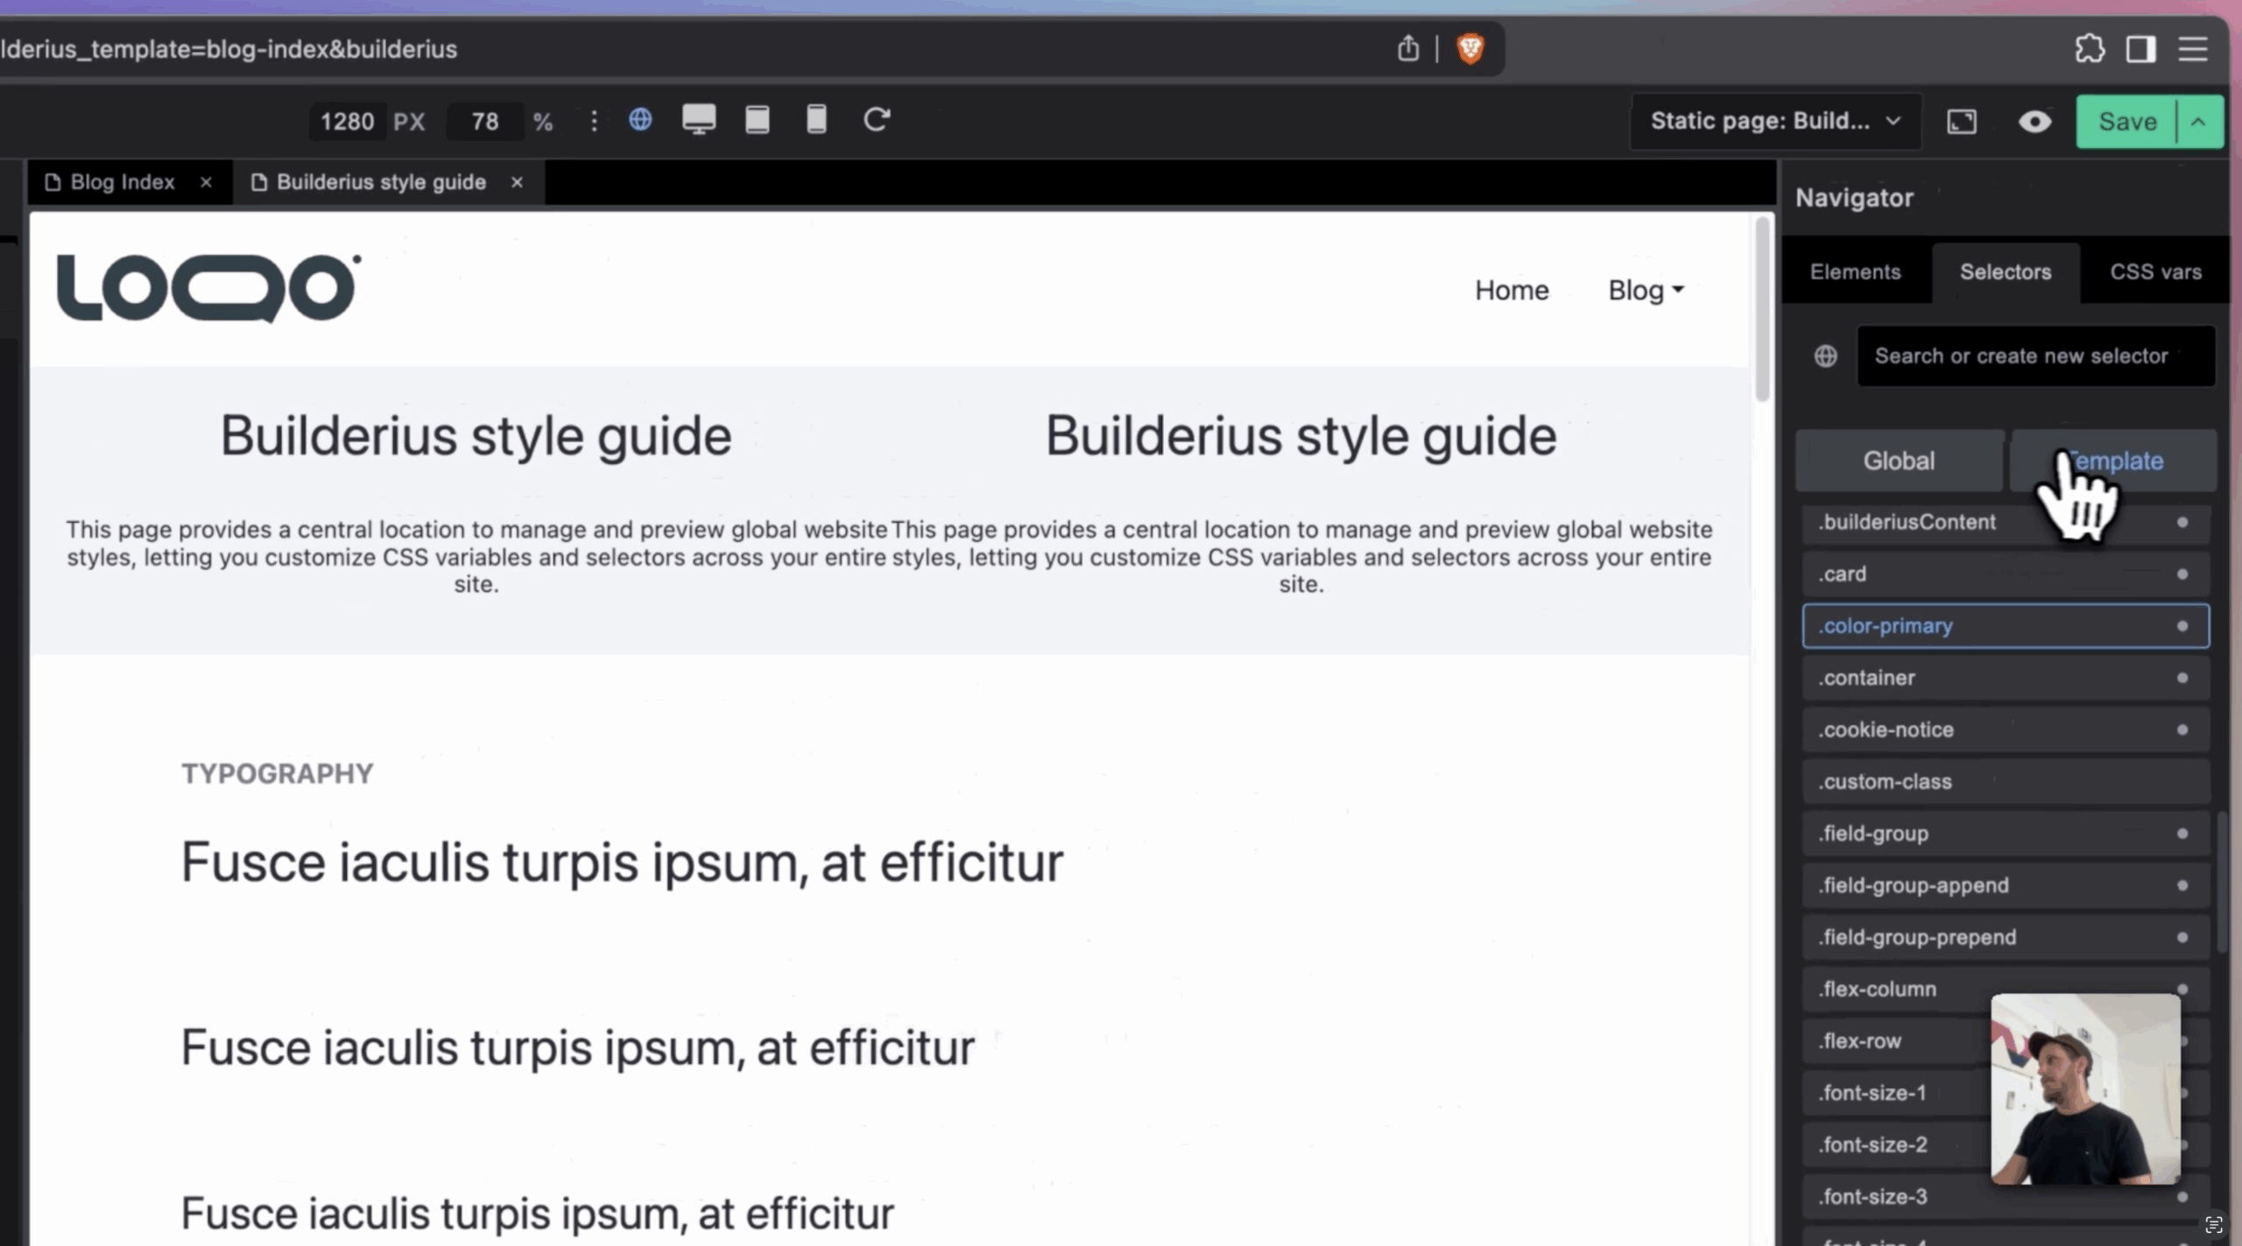The height and width of the screenshot is (1246, 2242).
Task: Click the refresh canvas icon
Action: [877, 119]
